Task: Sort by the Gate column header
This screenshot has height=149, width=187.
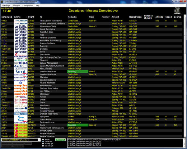Action: 91,17
